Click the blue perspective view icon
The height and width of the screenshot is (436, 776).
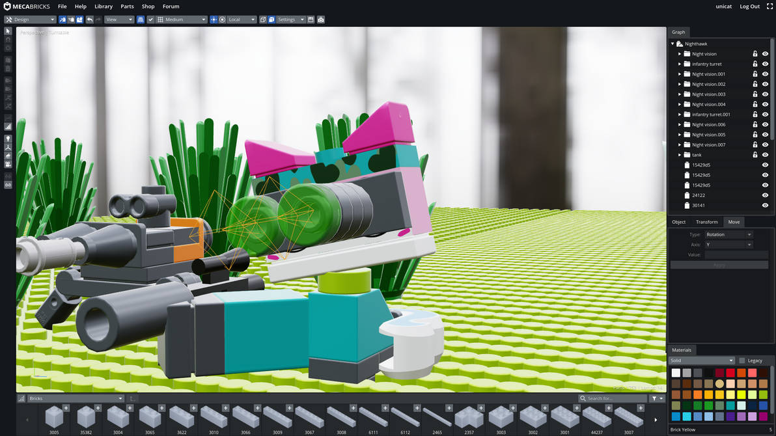click(141, 20)
